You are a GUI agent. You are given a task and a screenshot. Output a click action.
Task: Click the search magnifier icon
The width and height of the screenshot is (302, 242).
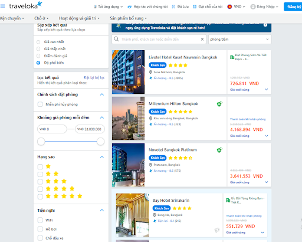pos(116,39)
